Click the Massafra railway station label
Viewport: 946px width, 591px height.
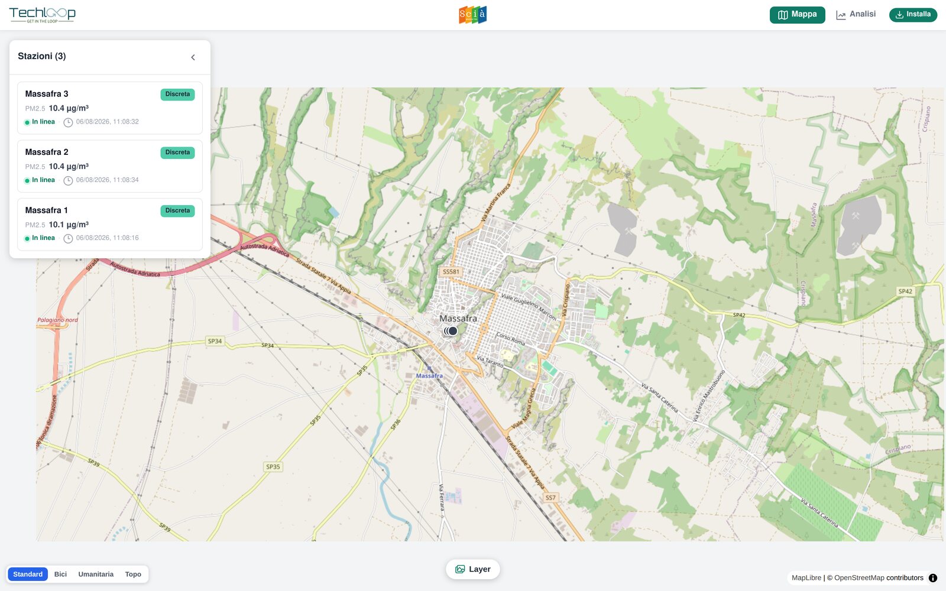[429, 376]
